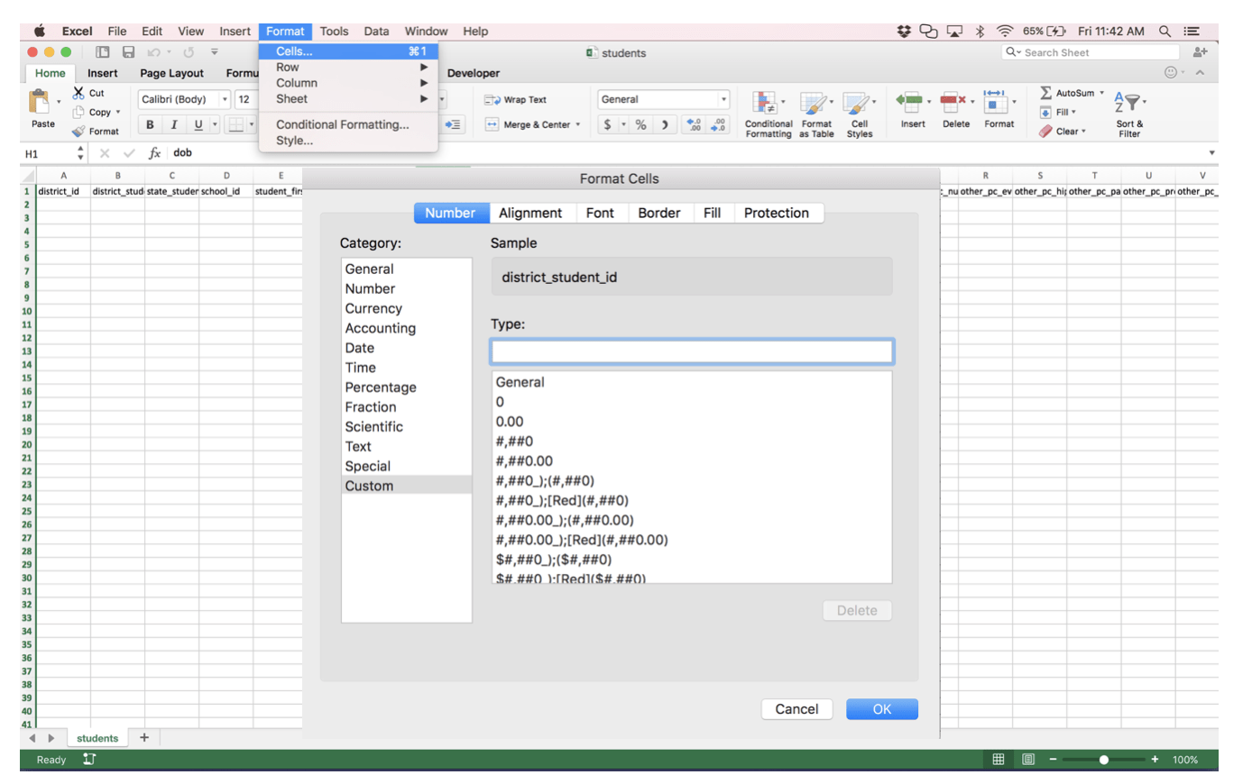Open AutoSum dropdown arrow
The height and width of the screenshot is (784, 1252).
point(1101,93)
